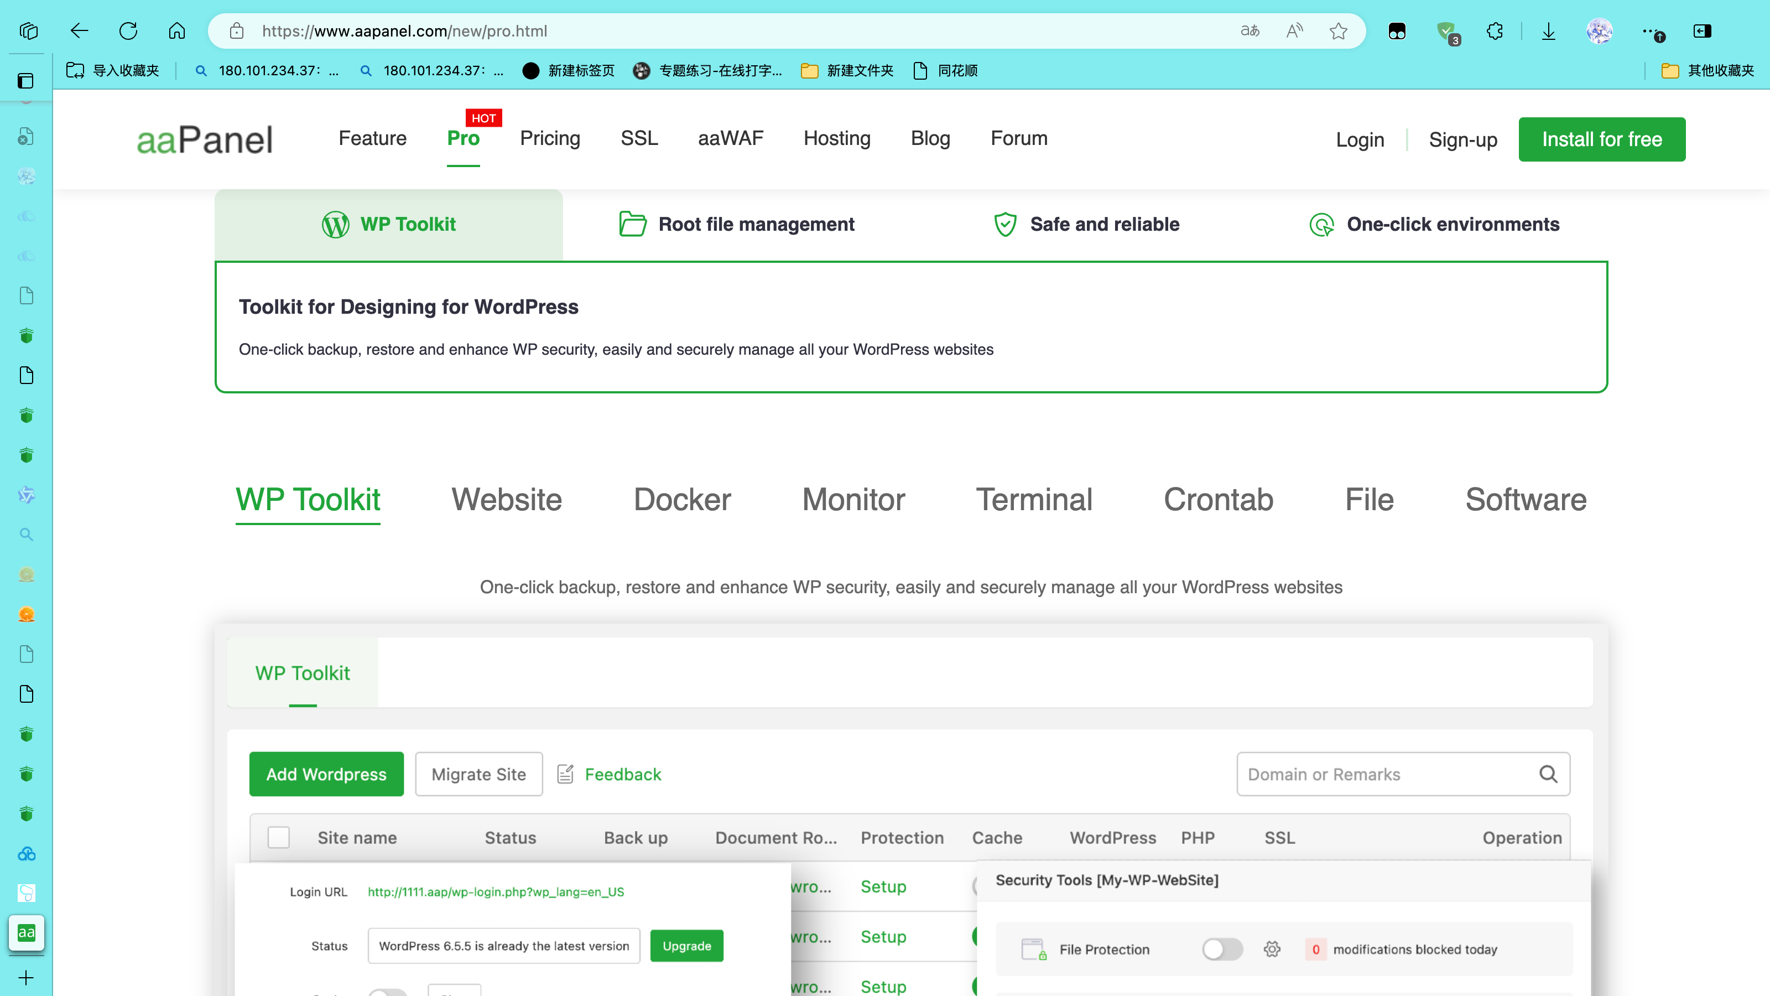Select the aaPanel tab in vertical tab strip
The image size is (1770, 996).
[26, 933]
